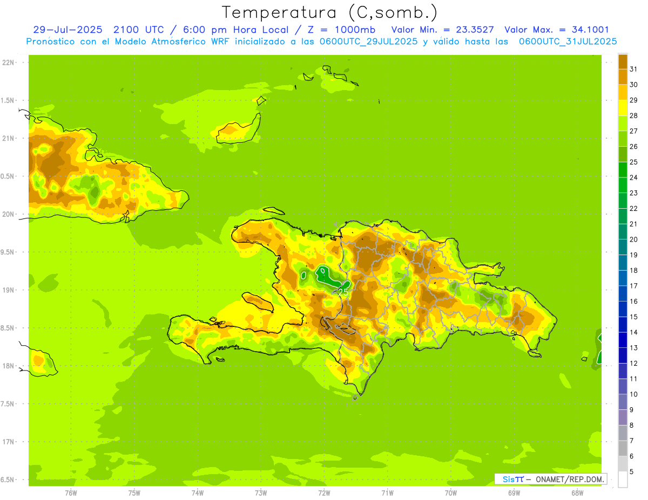Click the legend value "6"
The width and height of the screenshot is (648, 500).
point(631,456)
